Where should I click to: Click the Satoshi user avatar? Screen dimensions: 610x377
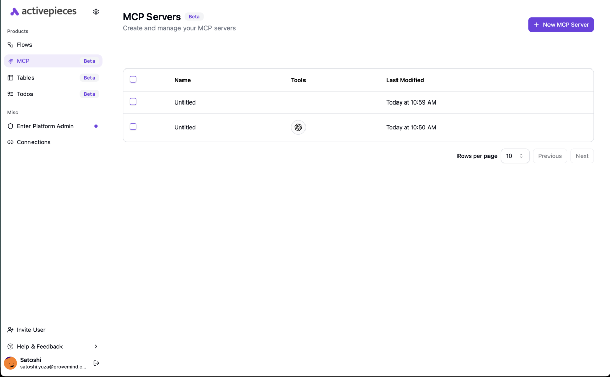coord(10,363)
